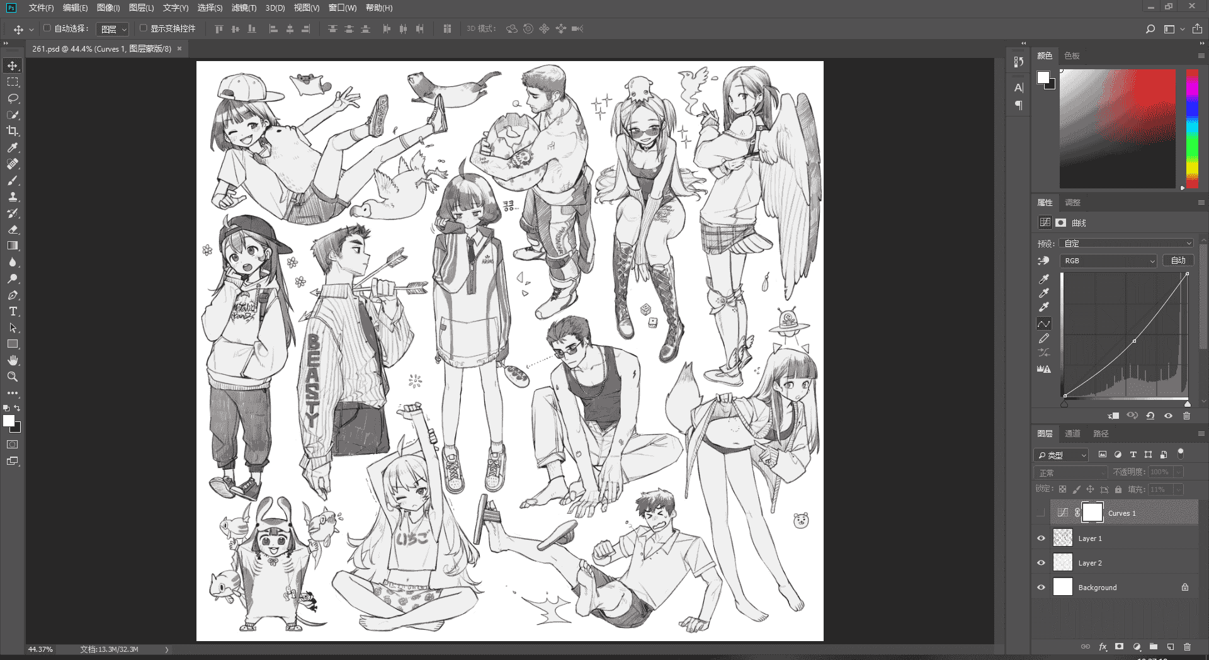This screenshot has width=1209, height=660.
Task: Enable Show Transform Controls checkbox
Action: (143, 28)
